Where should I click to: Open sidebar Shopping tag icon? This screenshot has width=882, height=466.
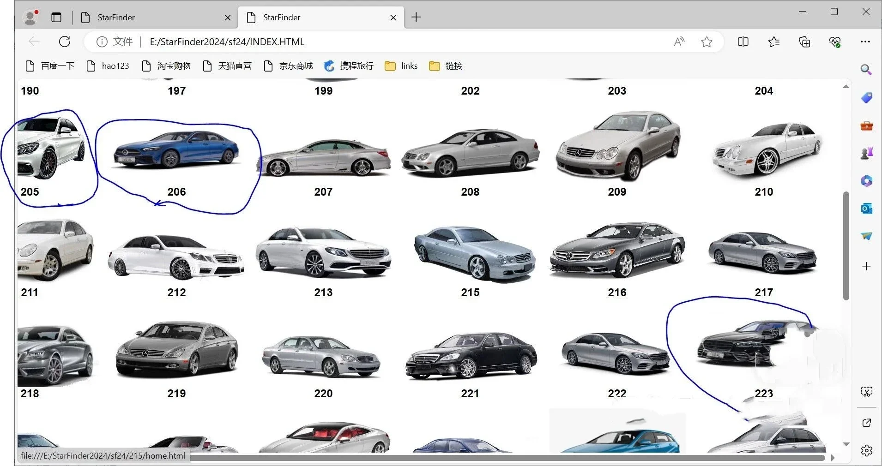click(866, 97)
